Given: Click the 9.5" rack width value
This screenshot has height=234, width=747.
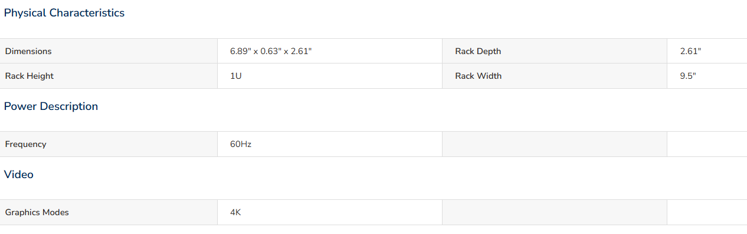Looking at the screenshot, I should pyautogui.click(x=688, y=76).
